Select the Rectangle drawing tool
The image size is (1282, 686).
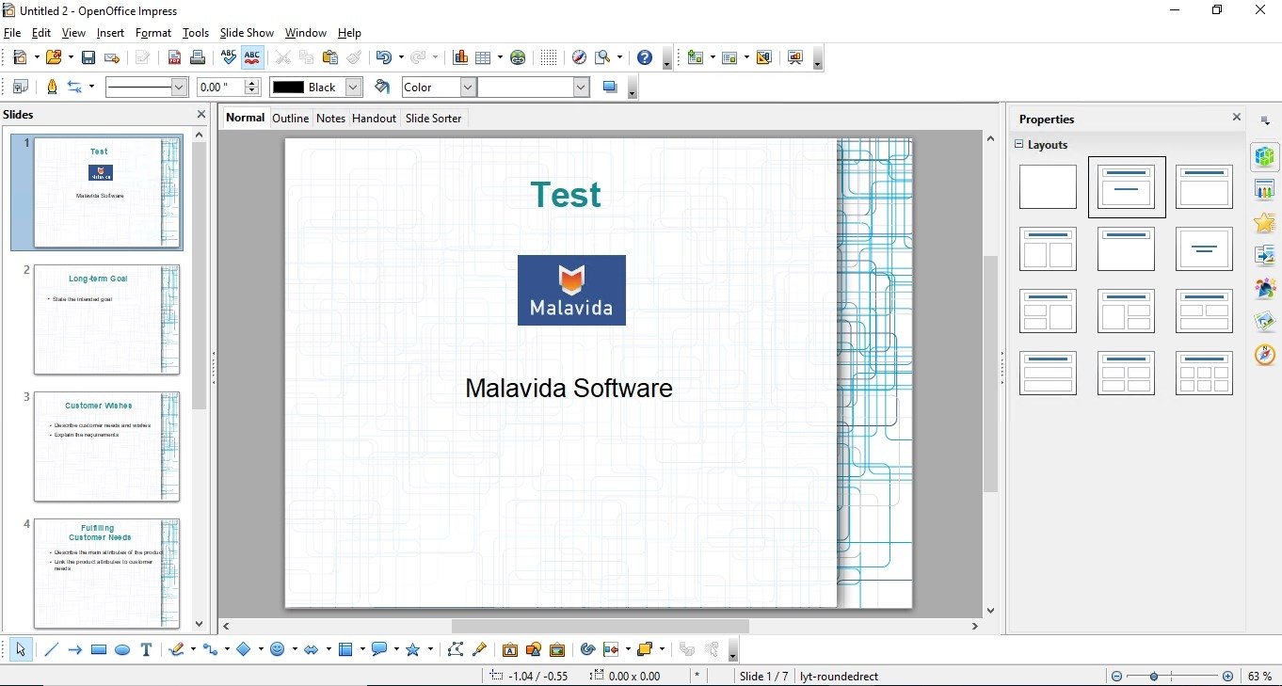click(99, 649)
